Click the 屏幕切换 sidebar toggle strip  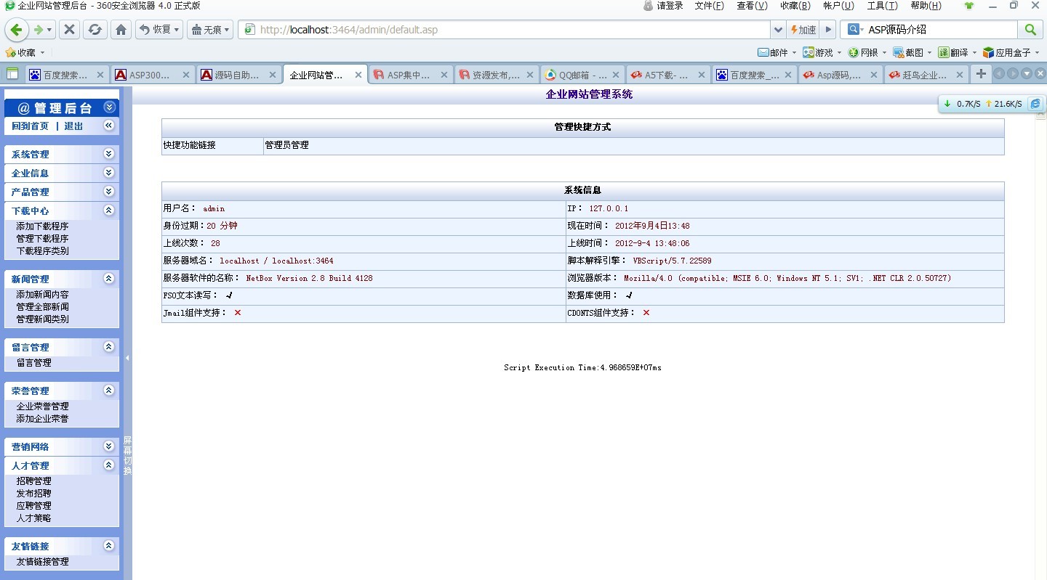(127, 455)
